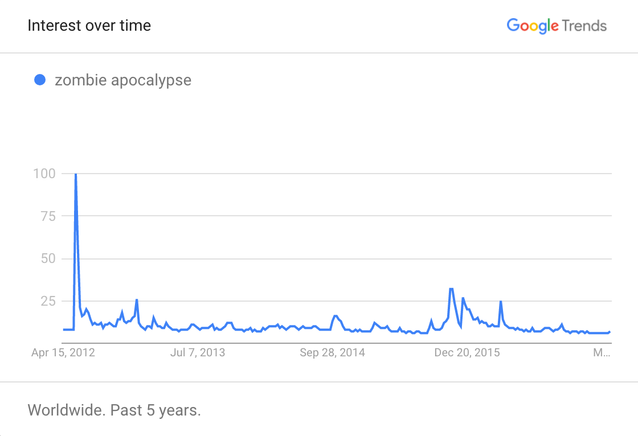Click the late 2012 spike near 25
This screenshot has height=436, width=638.
coord(137,301)
